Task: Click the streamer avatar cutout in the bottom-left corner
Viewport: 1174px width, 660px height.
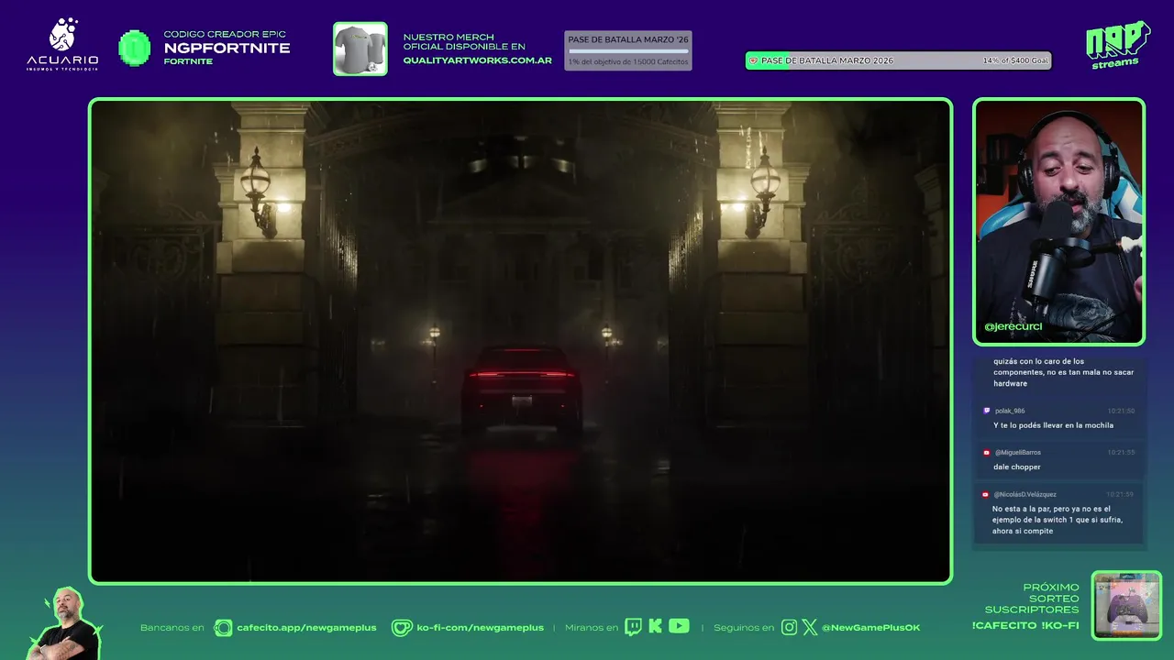Action: click(x=64, y=623)
